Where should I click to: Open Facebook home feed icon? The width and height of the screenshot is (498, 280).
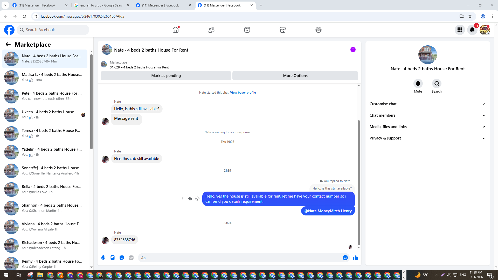[176, 30]
